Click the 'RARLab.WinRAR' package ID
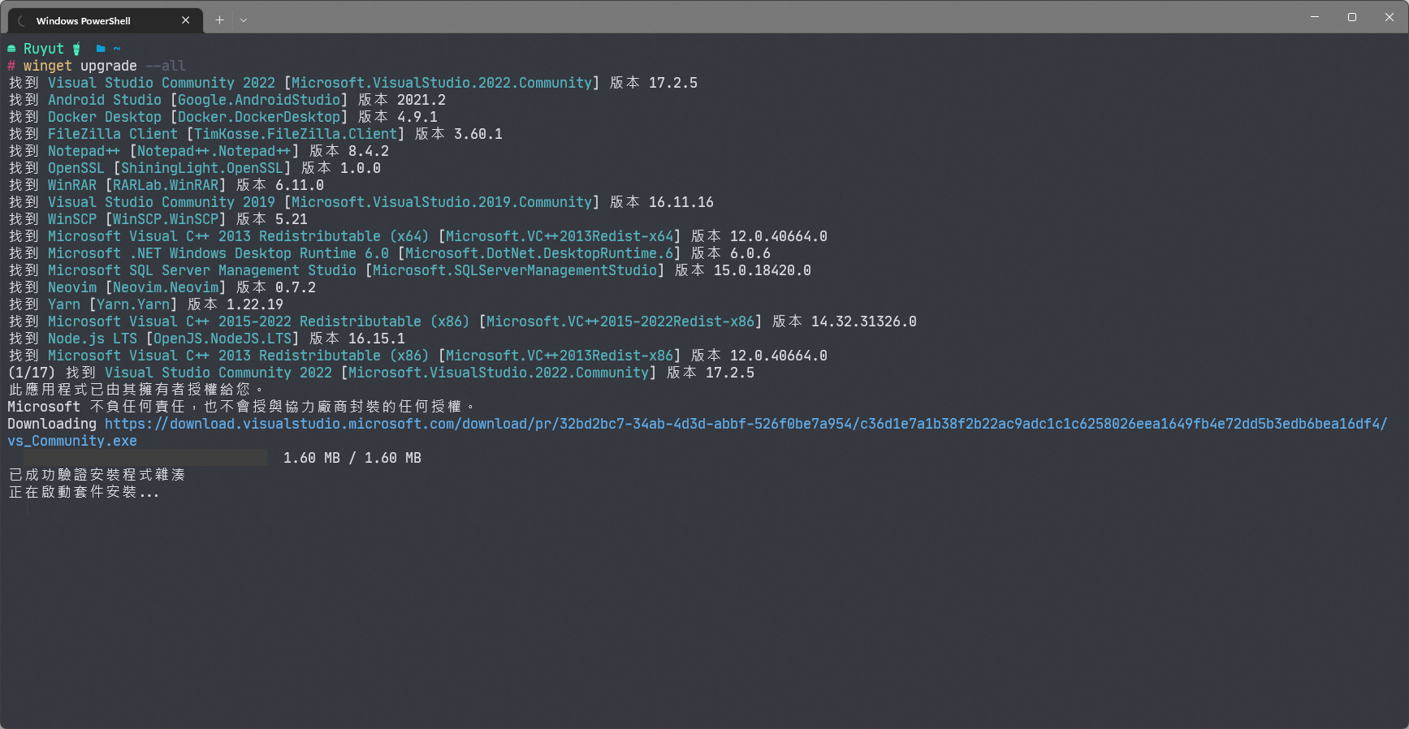Screen dimensions: 1409x729 pyautogui.click(x=166, y=185)
